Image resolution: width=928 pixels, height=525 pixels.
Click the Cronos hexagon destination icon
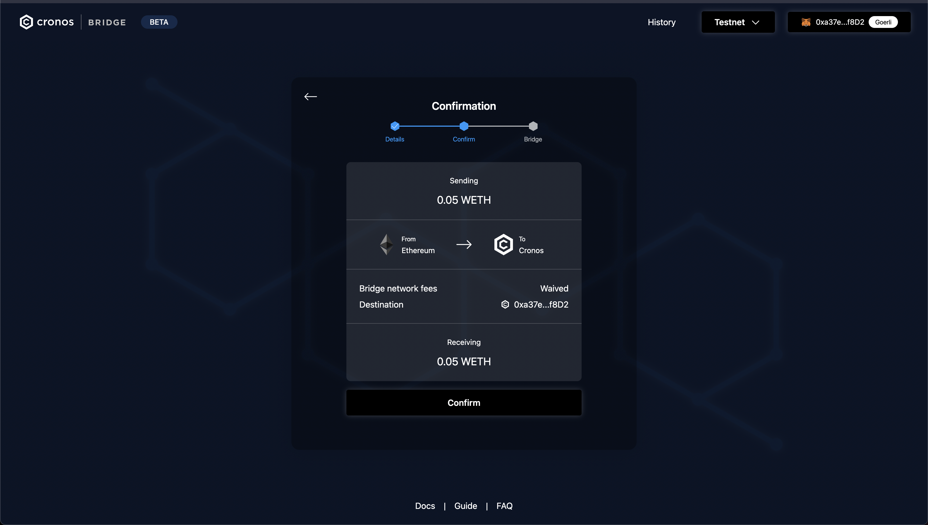pos(503,245)
